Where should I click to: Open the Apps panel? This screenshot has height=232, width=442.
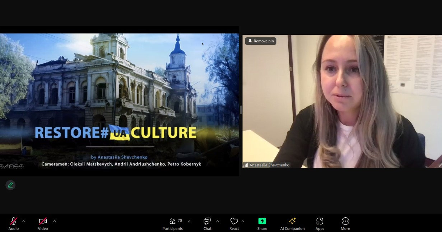click(x=320, y=224)
